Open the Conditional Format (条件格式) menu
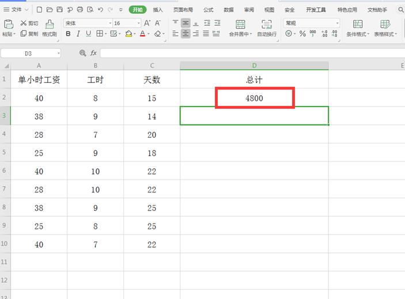This screenshot has height=299, width=405. pyautogui.click(x=358, y=28)
